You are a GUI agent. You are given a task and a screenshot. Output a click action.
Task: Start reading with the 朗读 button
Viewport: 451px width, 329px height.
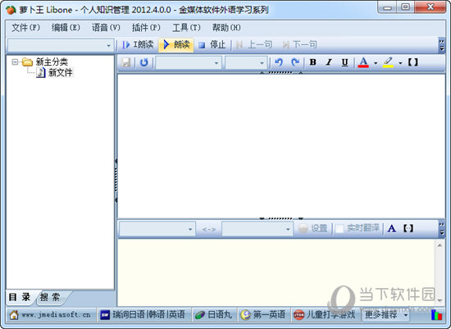(x=176, y=45)
